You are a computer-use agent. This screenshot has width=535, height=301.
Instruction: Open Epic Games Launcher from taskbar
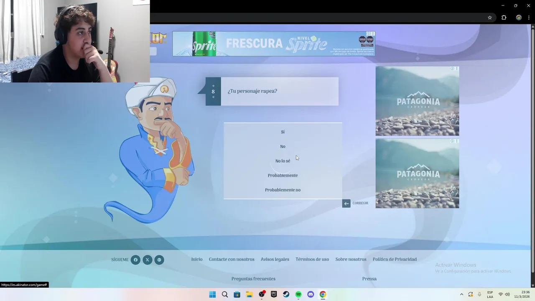coord(274,294)
